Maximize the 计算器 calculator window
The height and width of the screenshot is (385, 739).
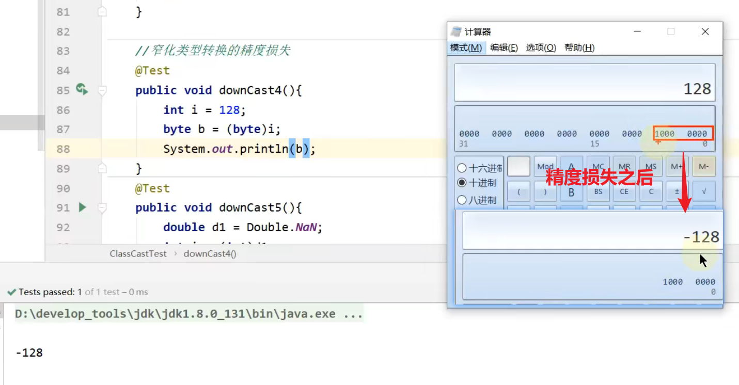pos(671,31)
